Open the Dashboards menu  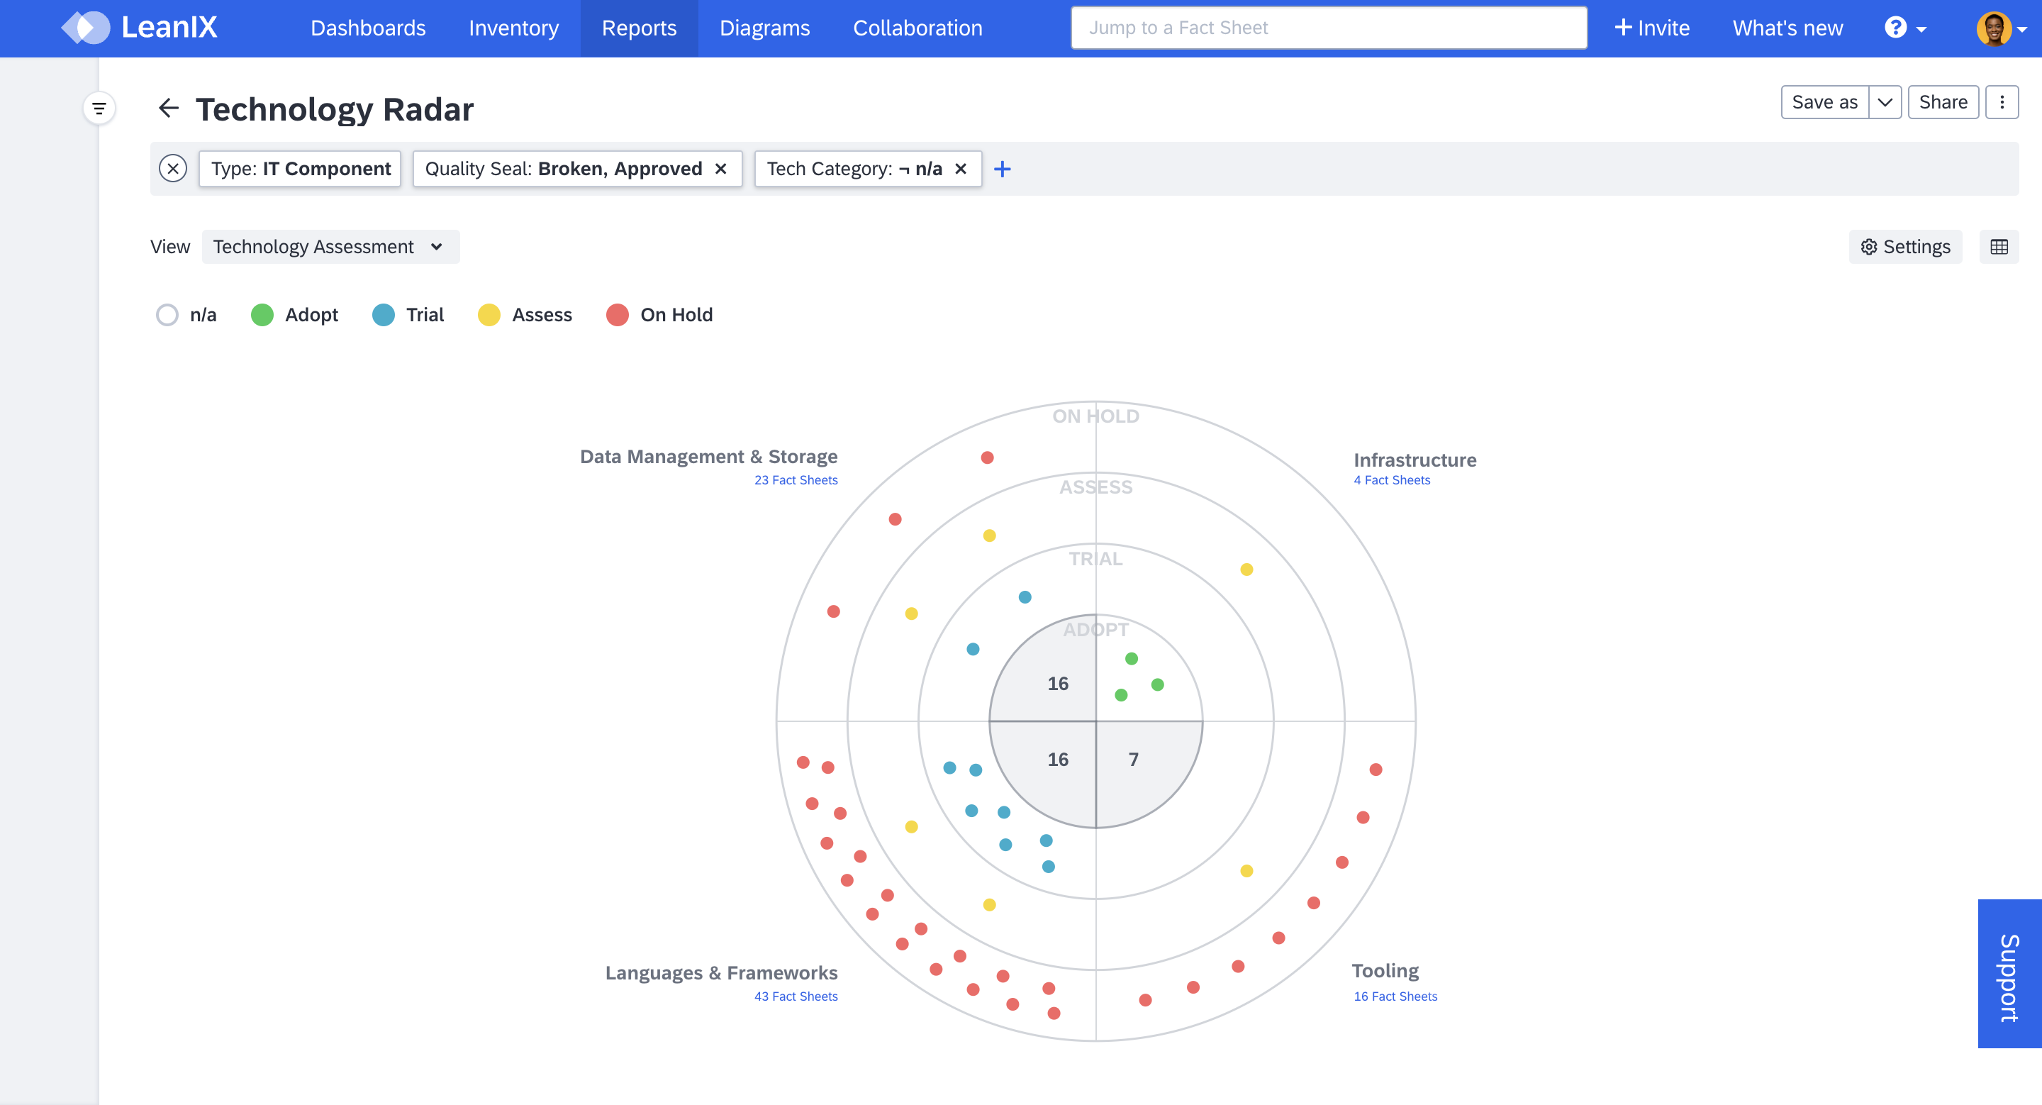point(368,28)
